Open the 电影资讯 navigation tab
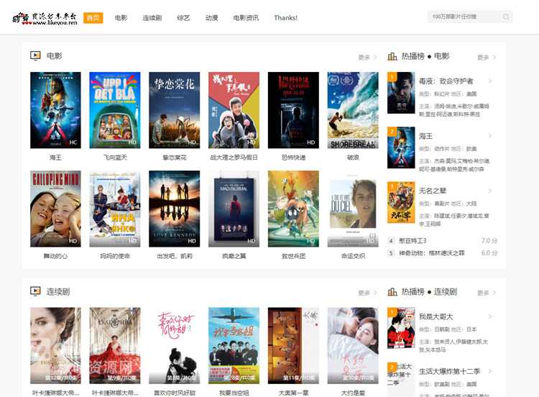The height and width of the screenshot is (397, 539). click(246, 18)
